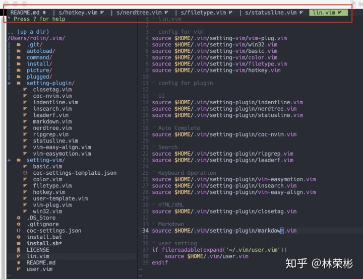The image size is (363, 279).
Task: Expand the picture/ directory
Action: (x=39, y=71)
